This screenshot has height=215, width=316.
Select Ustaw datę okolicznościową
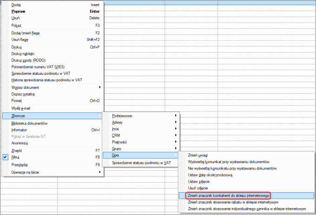click(246, 175)
